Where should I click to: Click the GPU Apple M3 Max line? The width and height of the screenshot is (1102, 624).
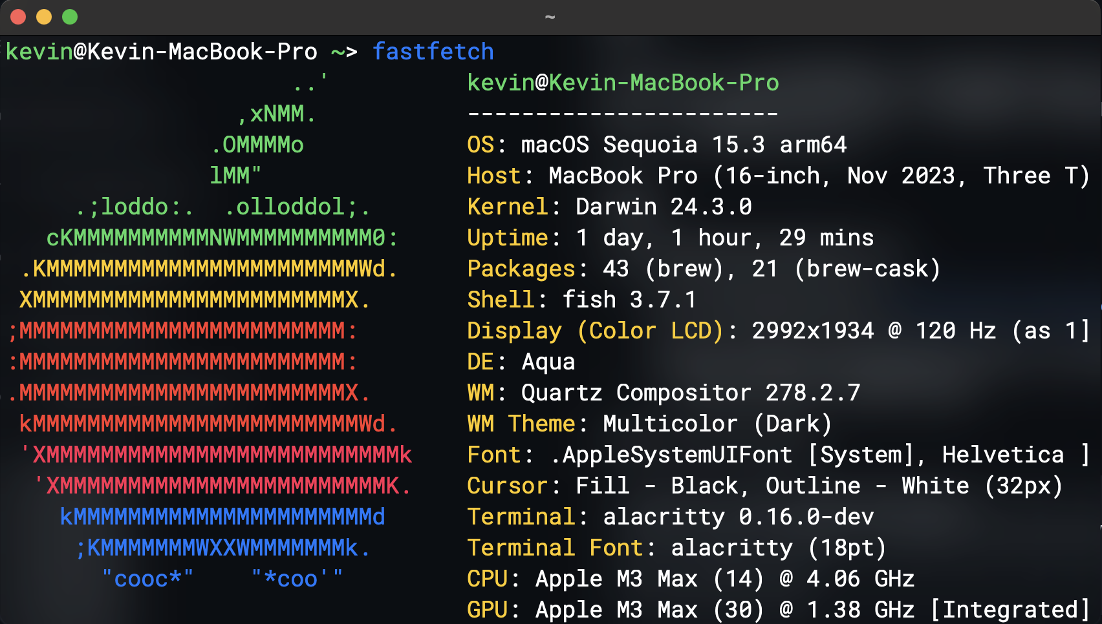[x=778, y=610]
